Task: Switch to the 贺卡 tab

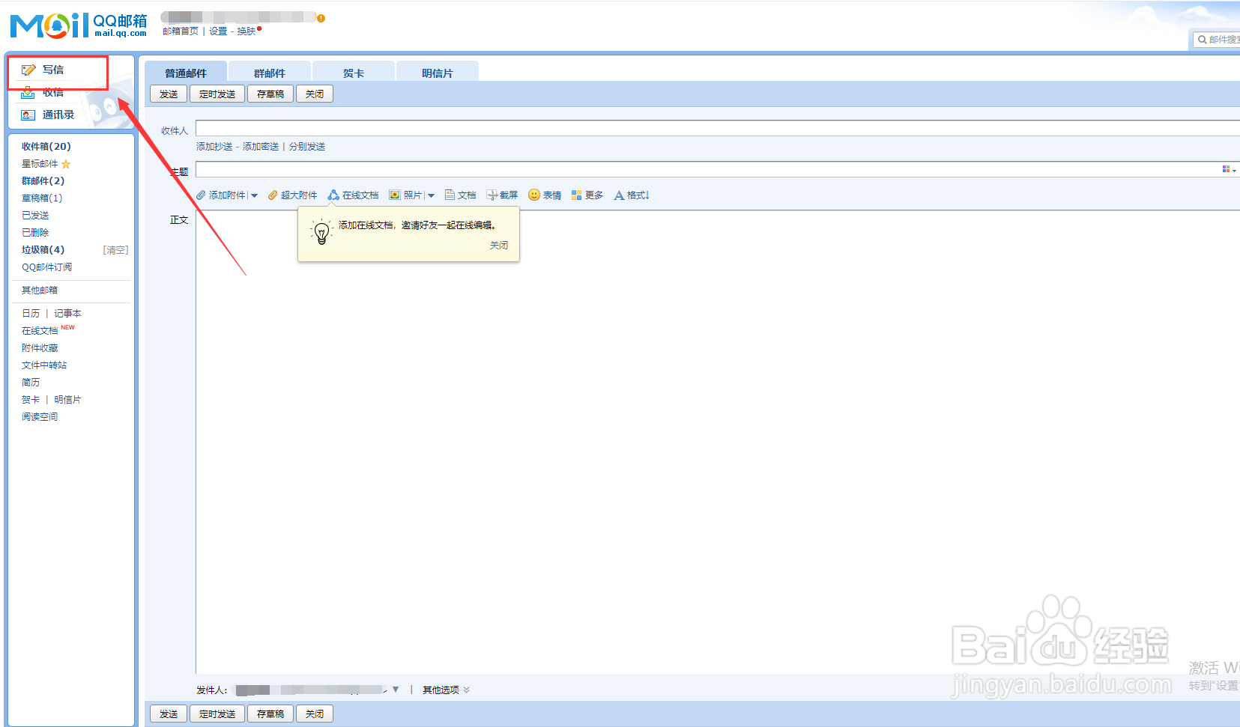Action: tap(353, 73)
